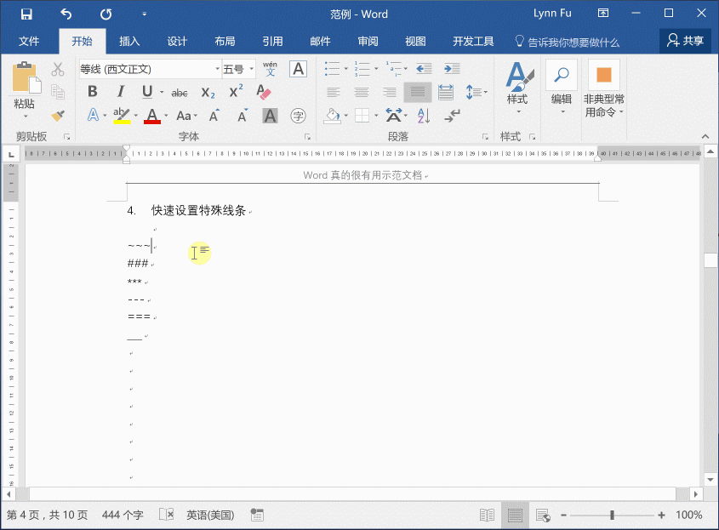Screen dimensions: 719x530
Task: Click the red font color swatch
Action: point(151,115)
